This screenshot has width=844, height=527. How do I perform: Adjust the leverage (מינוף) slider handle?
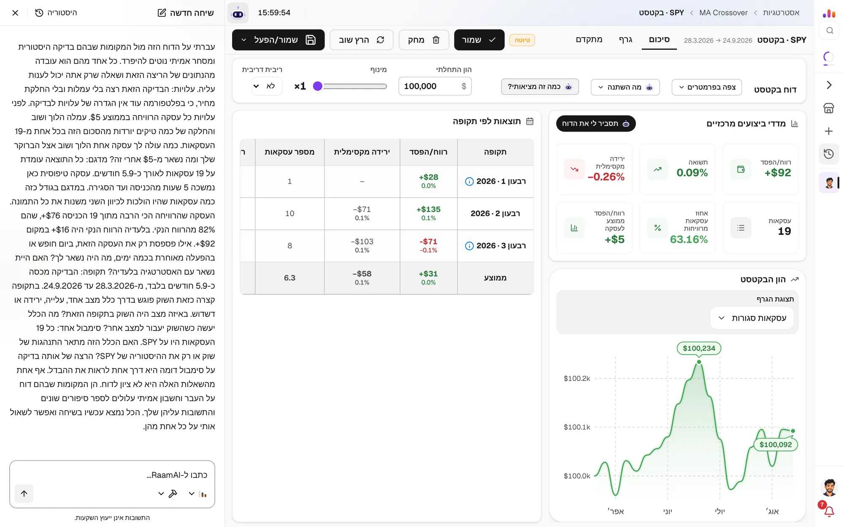tap(318, 86)
